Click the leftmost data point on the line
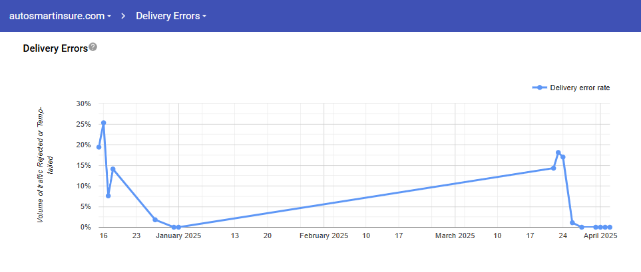This screenshot has width=641, height=272. coord(99,147)
